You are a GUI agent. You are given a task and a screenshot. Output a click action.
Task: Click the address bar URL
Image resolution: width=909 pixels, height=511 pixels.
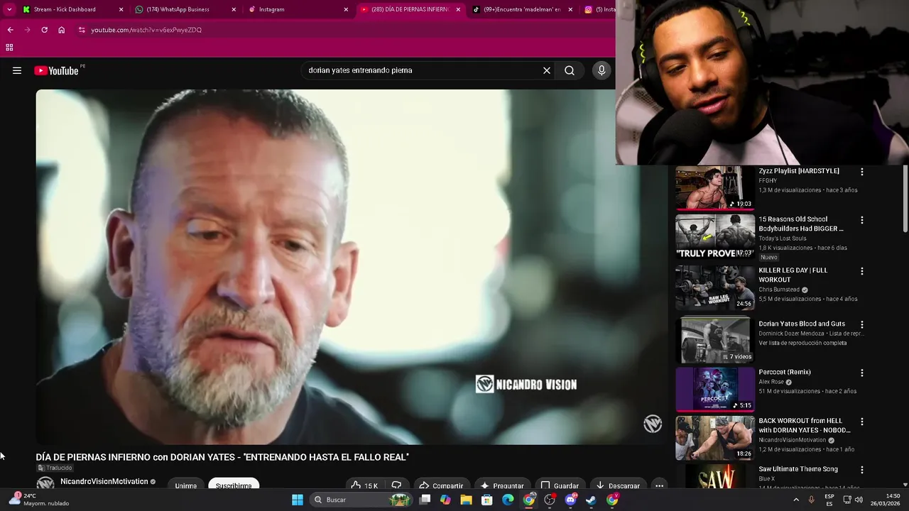click(x=146, y=30)
